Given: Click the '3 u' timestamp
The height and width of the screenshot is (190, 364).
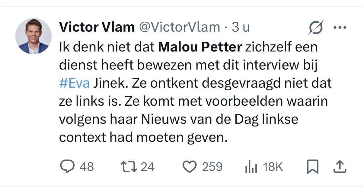Looking at the screenshot, I should pyautogui.click(x=241, y=27).
